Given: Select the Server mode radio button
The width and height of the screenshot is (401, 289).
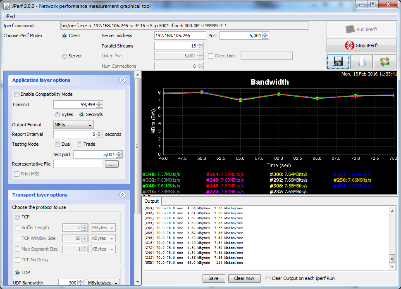Looking at the screenshot, I should pyautogui.click(x=64, y=56).
